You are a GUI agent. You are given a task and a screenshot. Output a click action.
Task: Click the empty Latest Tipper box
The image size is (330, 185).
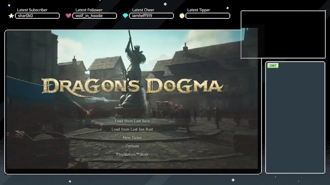coord(208,16)
